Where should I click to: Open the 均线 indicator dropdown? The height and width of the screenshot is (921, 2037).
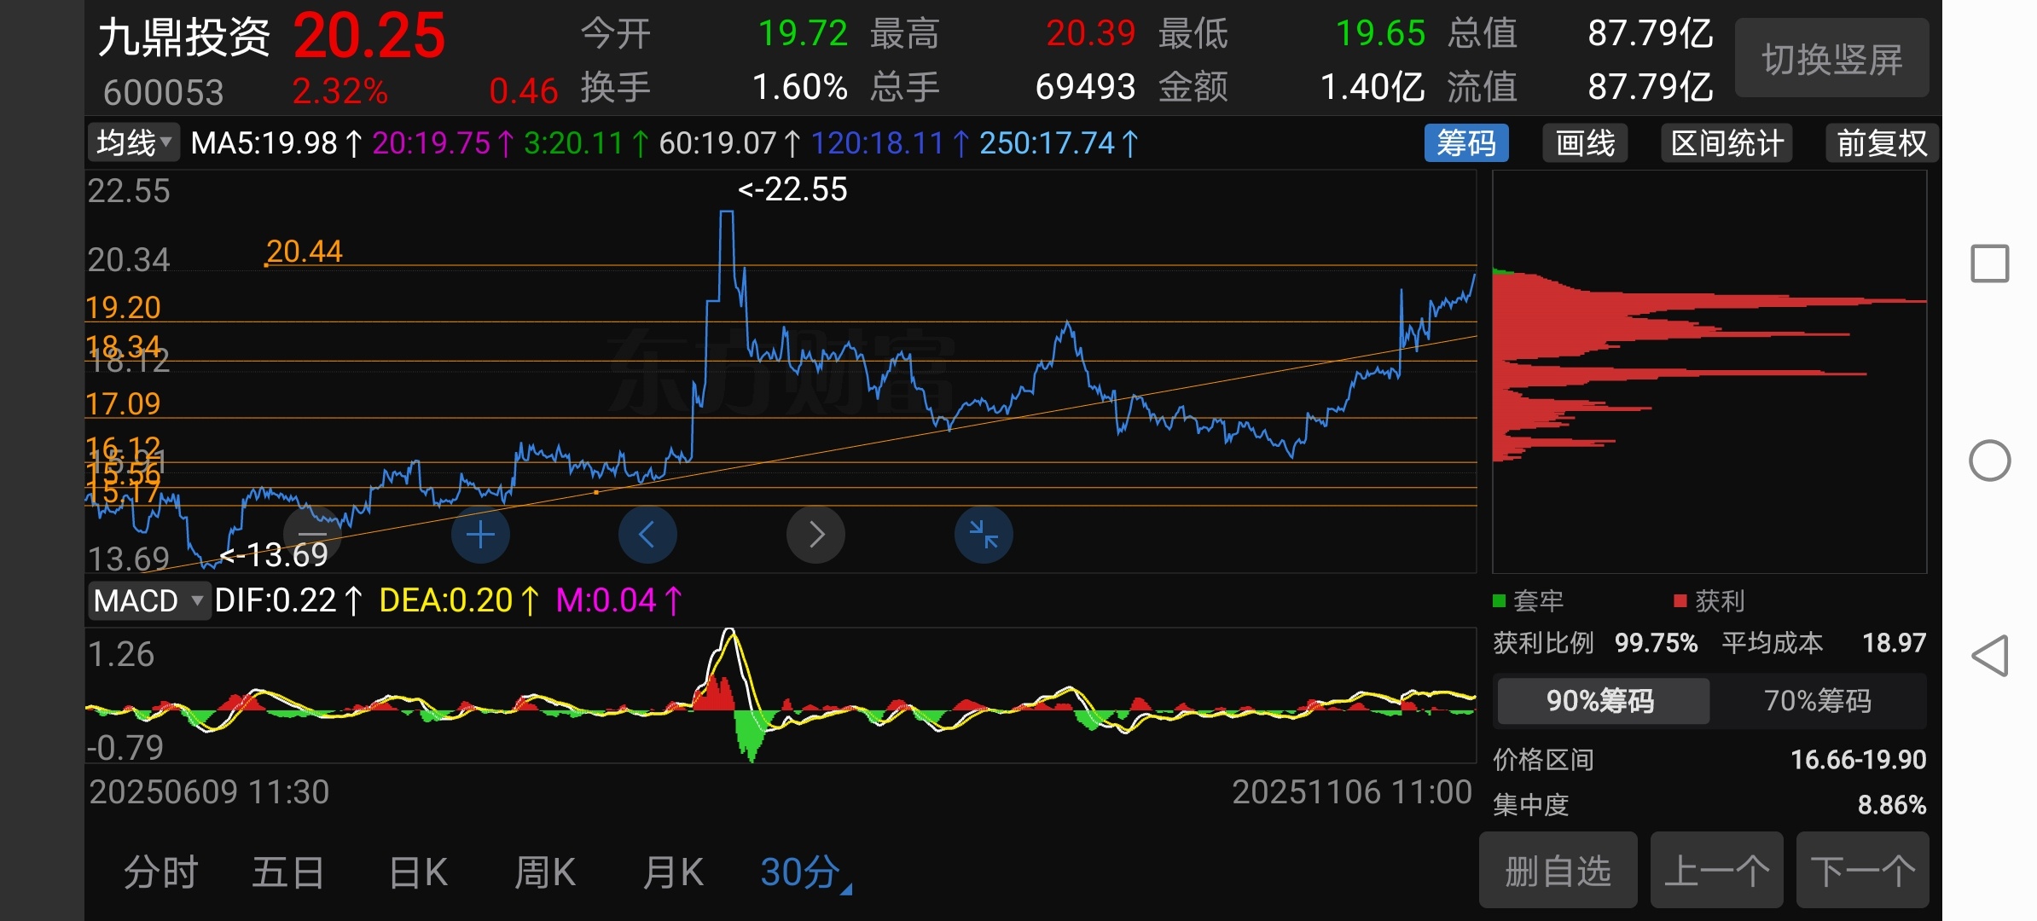tap(134, 143)
